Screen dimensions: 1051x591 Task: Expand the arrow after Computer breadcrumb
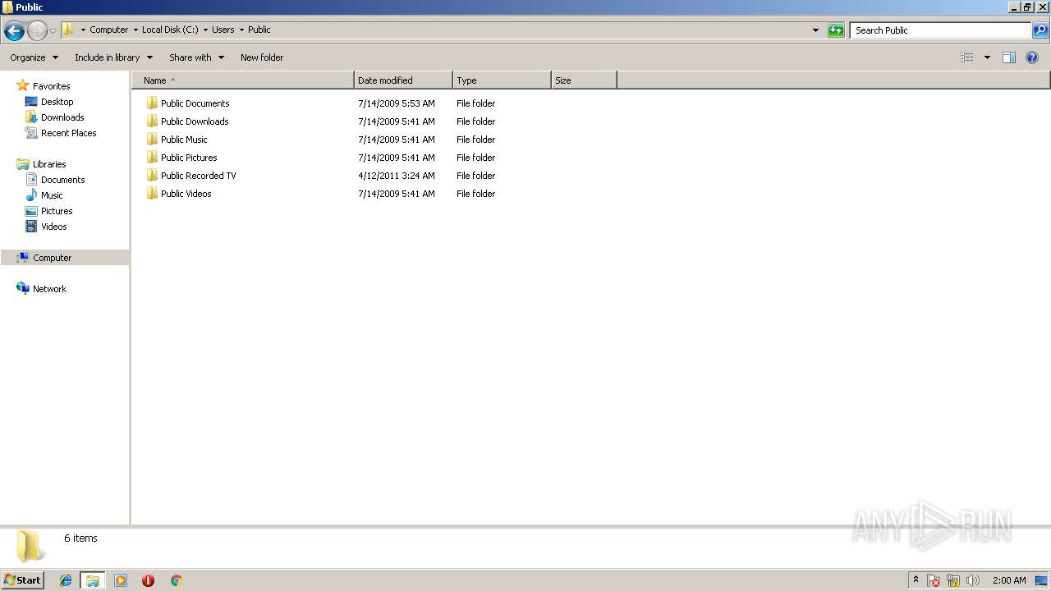pyautogui.click(x=135, y=30)
